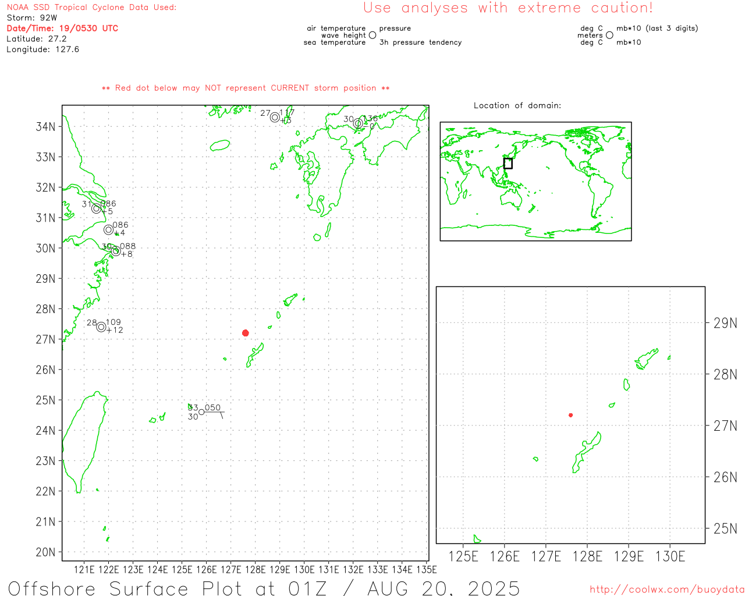The image size is (745, 596).
Task: Click the 20N latitude axis label
Action: coord(46,552)
